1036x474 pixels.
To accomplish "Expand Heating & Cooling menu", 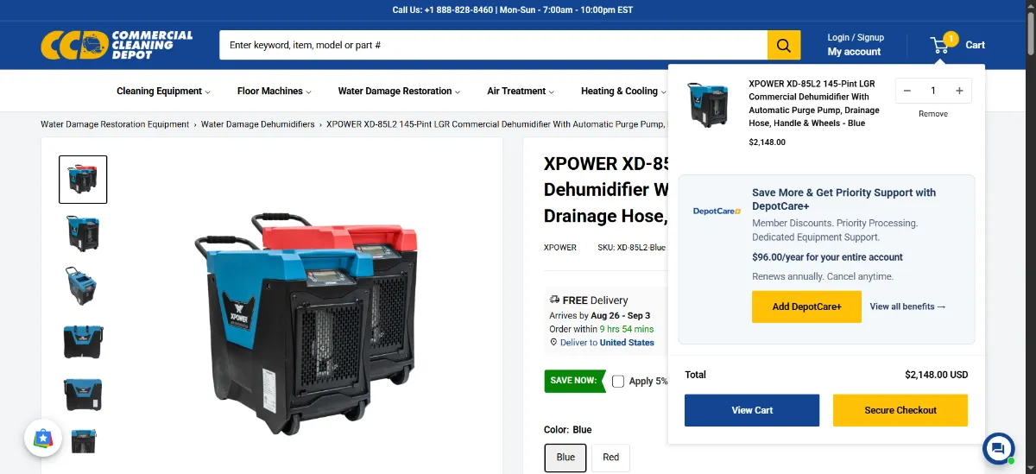I will [623, 91].
